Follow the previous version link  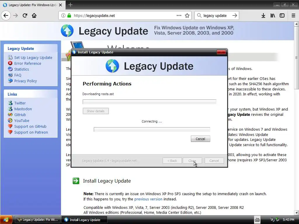pyautogui.click(x=148, y=199)
